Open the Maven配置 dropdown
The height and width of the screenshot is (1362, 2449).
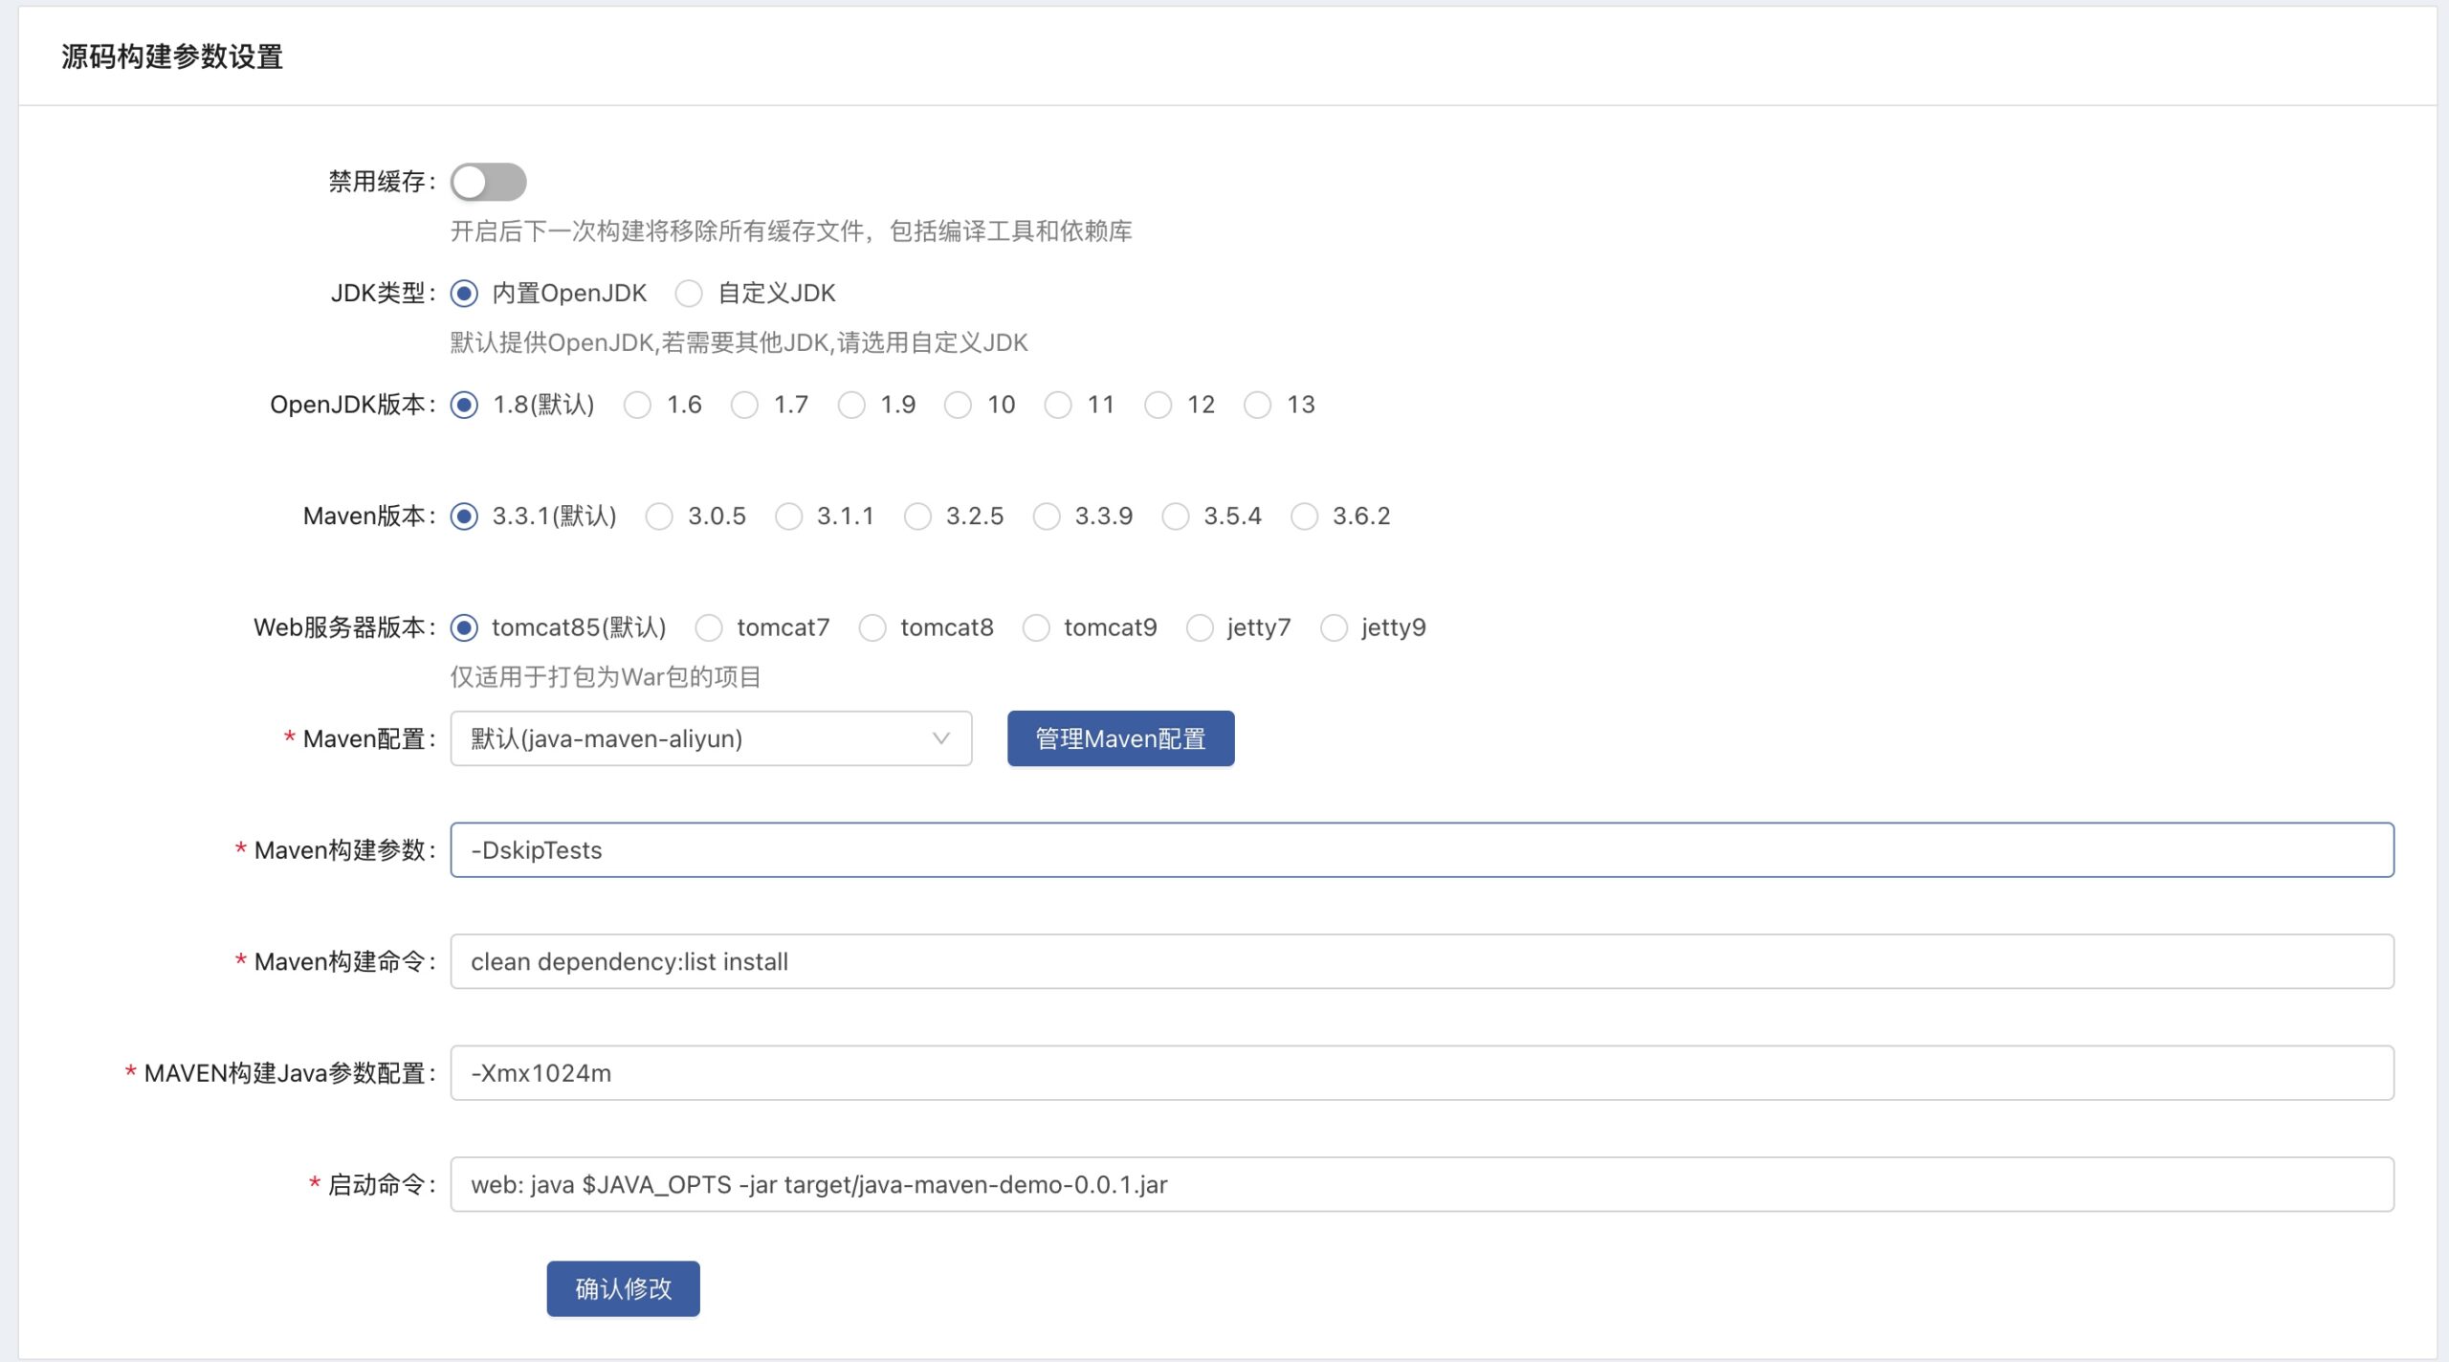[x=711, y=738]
